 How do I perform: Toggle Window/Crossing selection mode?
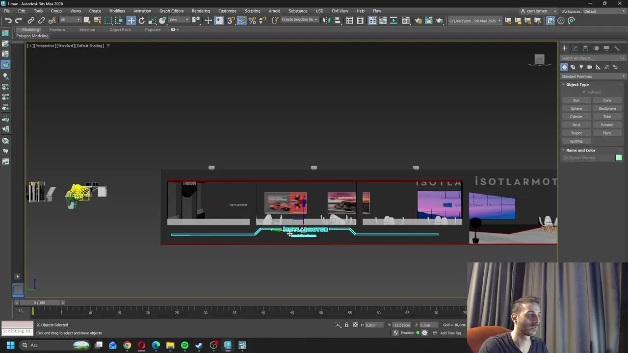point(119,20)
